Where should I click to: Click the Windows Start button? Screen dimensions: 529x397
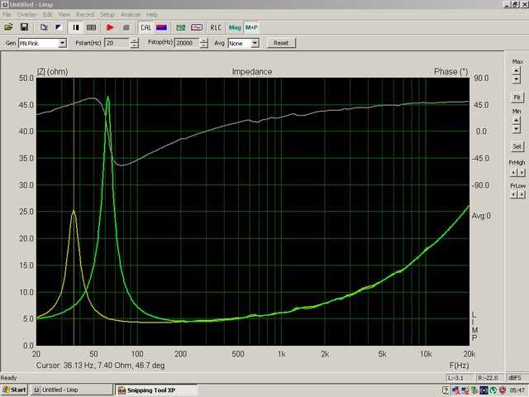(x=14, y=390)
